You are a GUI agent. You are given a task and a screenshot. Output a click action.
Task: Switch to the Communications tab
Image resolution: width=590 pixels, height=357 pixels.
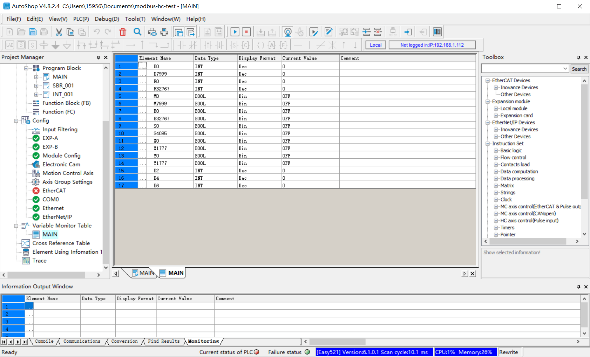coord(82,341)
